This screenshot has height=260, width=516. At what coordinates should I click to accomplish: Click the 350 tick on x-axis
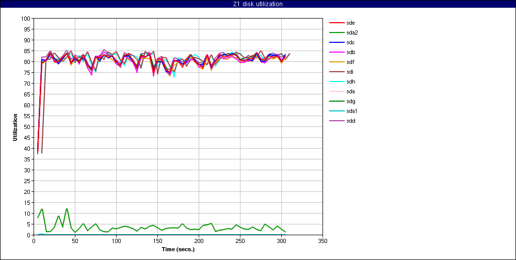point(323,240)
